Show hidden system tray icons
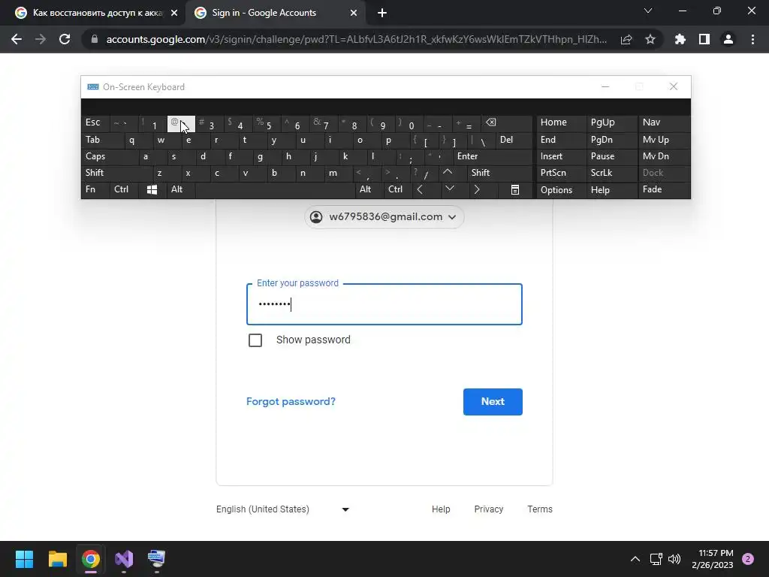 [x=635, y=559]
